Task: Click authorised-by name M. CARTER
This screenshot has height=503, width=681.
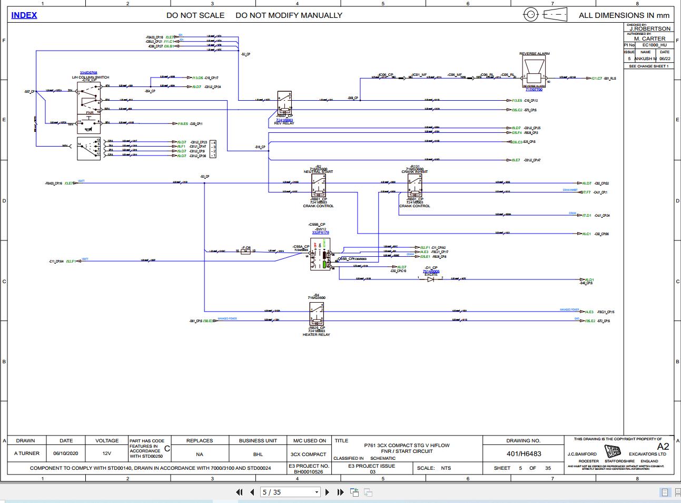Action: click(650, 38)
